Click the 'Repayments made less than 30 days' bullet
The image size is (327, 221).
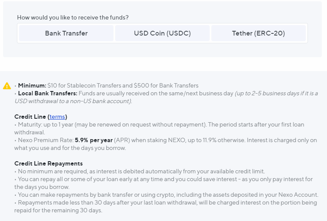pos(165,206)
